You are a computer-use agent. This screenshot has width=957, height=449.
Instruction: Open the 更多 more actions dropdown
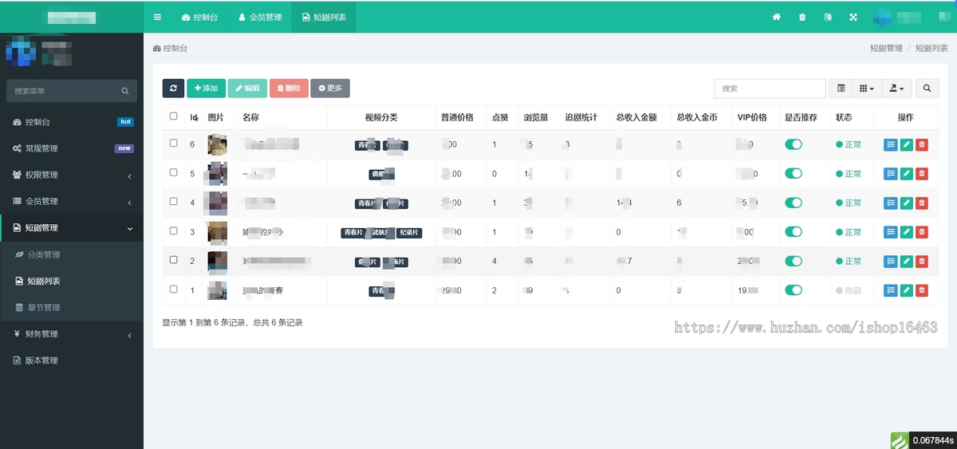coord(330,88)
